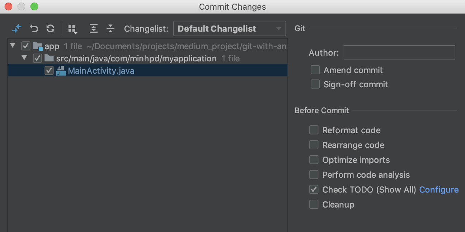Uncheck the Check TODO checkbox

coord(314,190)
